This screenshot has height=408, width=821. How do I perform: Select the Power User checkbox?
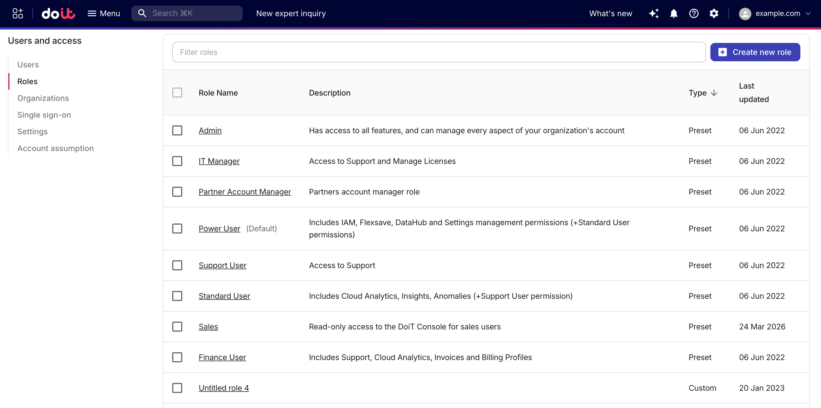coord(177,229)
